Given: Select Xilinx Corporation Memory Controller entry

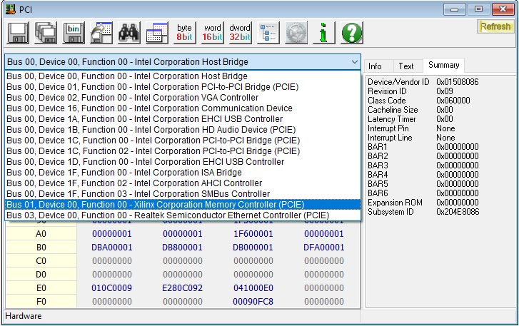Looking at the screenshot, I should [x=155, y=205].
